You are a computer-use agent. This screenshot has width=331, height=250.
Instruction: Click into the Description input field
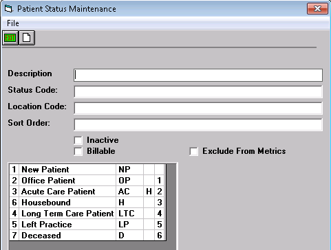(x=198, y=75)
